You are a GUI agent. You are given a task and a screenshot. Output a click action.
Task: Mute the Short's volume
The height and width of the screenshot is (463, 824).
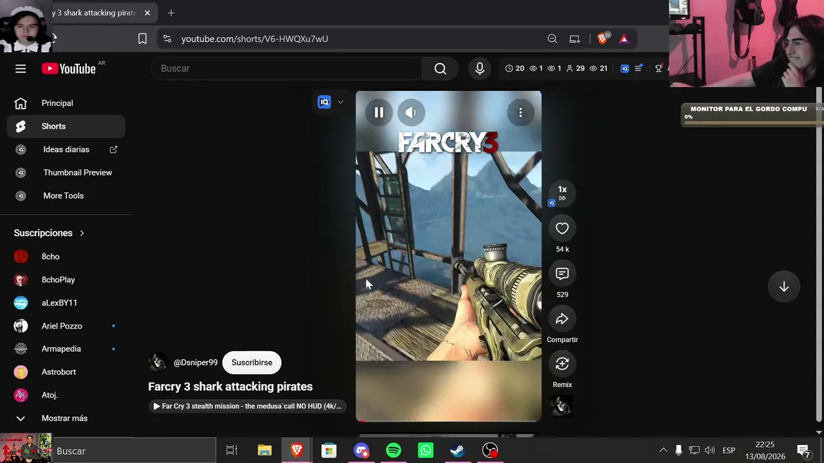click(411, 113)
